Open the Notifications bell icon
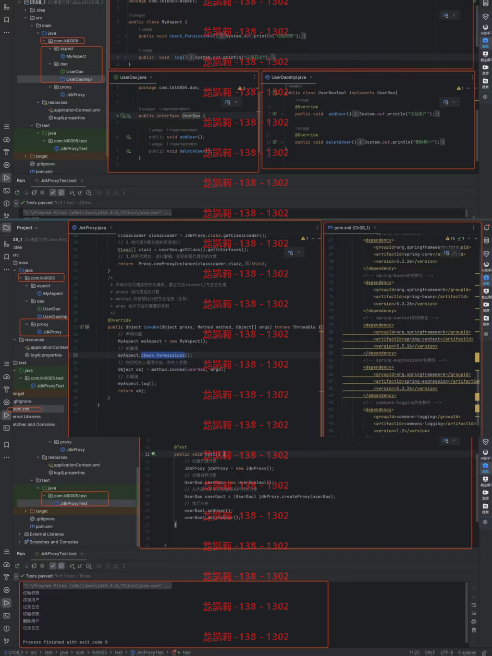Image resolution: width=492 pixels, height=656 pixels. tap(486, 228)
